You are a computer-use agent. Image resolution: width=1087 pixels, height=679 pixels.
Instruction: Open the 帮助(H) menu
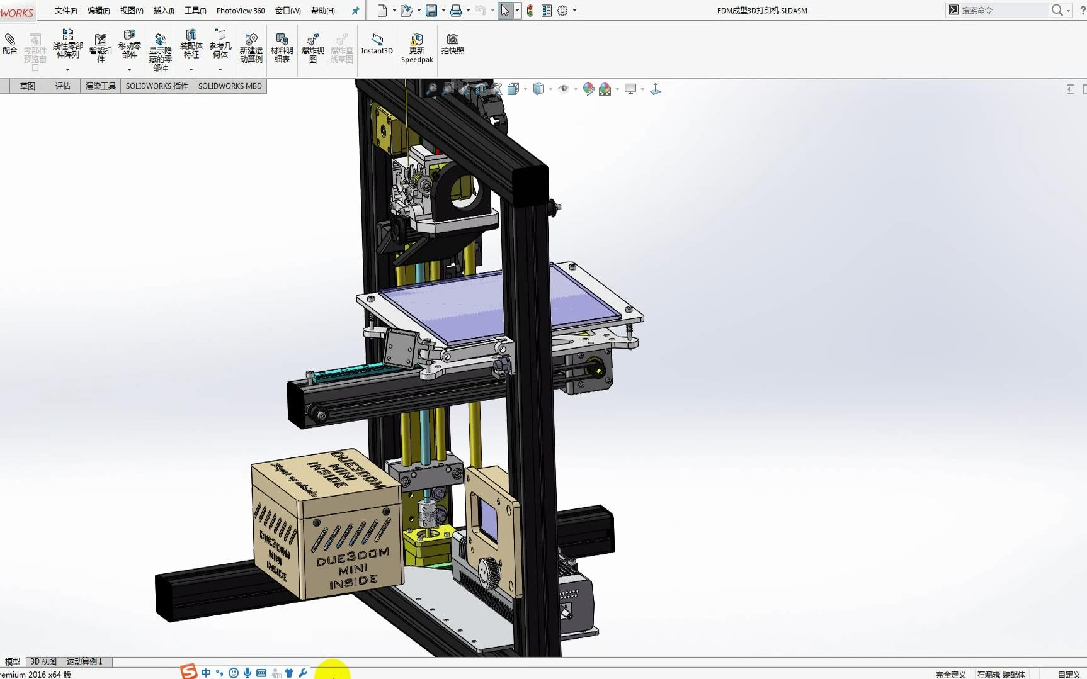tap(322, 11)
